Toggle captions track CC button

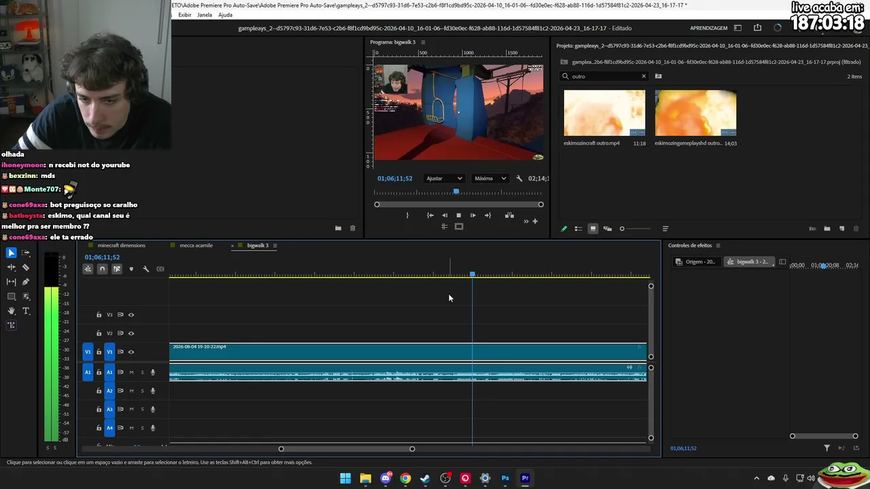tap(160, 269)
